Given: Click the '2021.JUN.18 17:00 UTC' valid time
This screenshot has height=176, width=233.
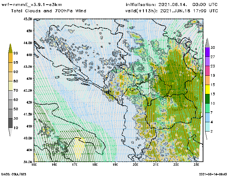Looking at the screenshot, I should coord(189,11).
